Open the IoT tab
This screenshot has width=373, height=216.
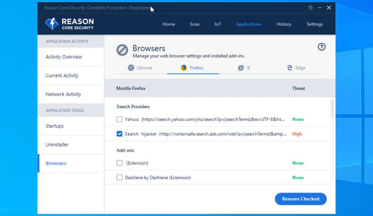218,24
